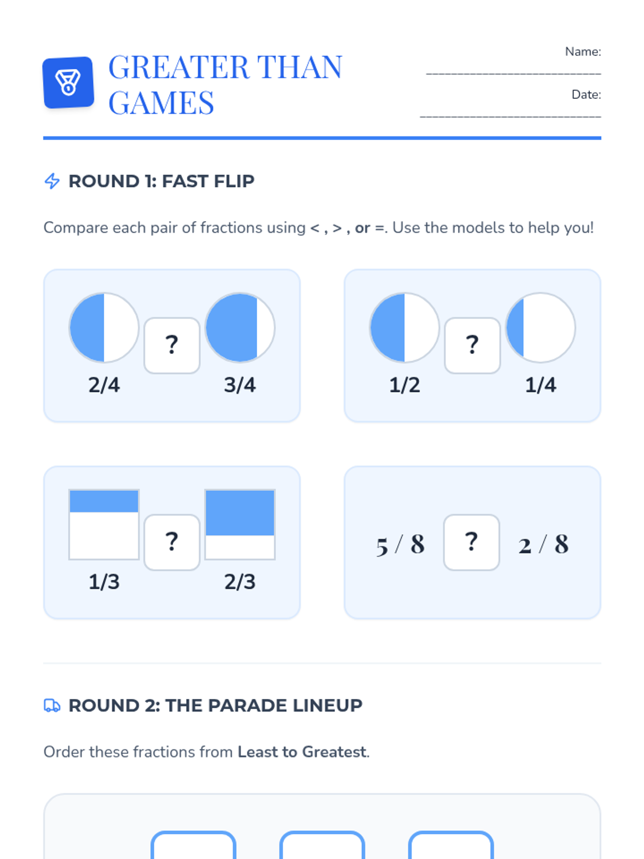This screenshot has width=644, height=859.
Task: Click the middle parade lineup box
Action: pyautogui.click(x=322, y=846)
